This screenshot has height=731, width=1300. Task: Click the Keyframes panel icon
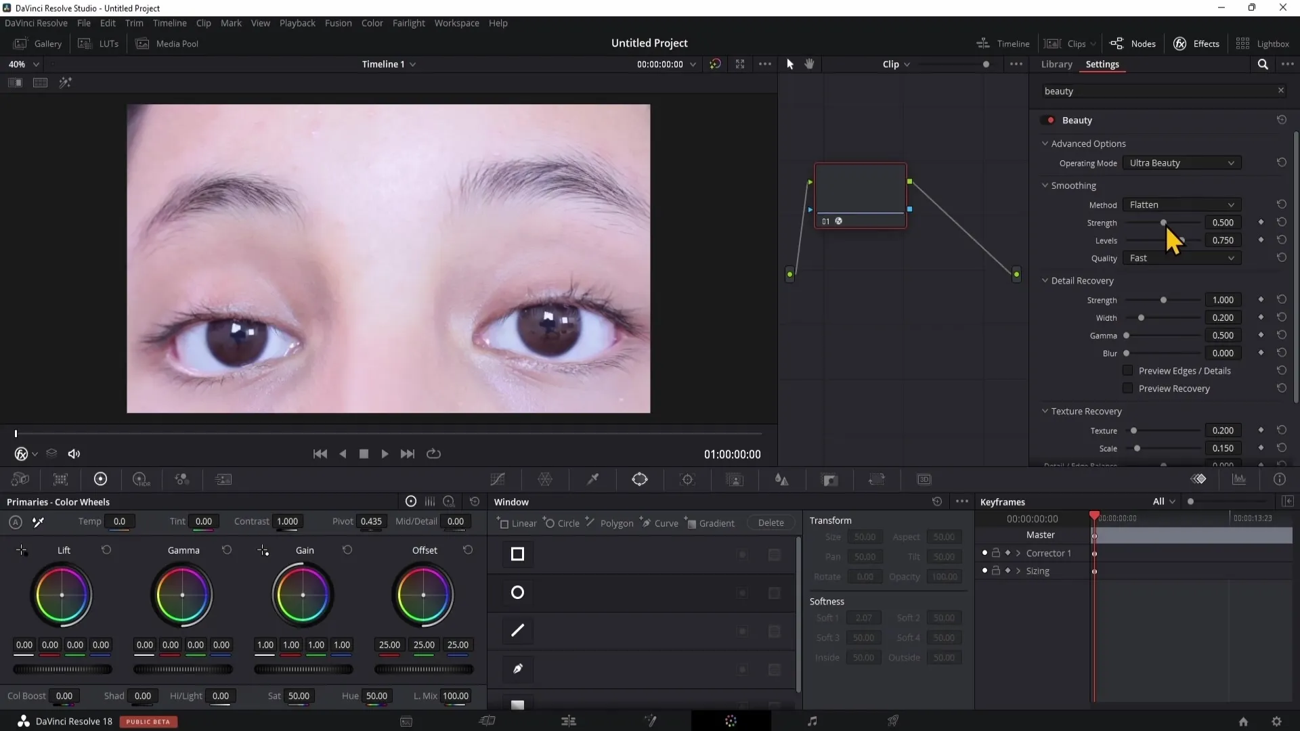1199,480
